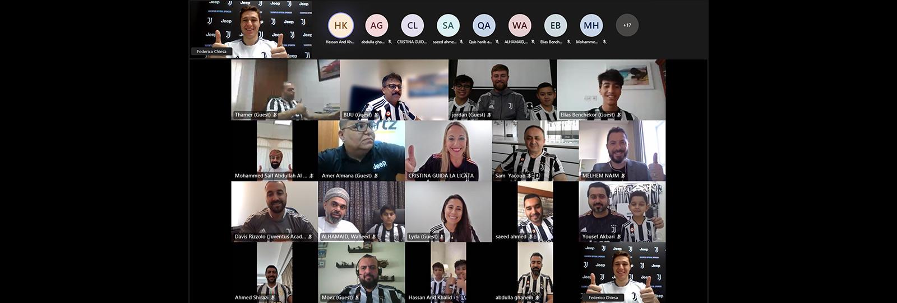Screen dimensions: 897x303
Task: Choose the EB avatar circle
Action: click(x=556, y=25)
